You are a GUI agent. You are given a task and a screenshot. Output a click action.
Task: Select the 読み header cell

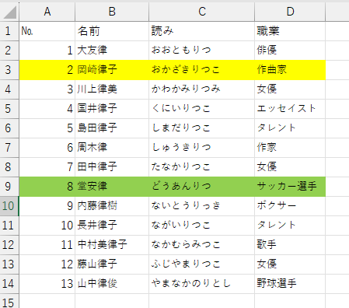[x=202, y=31]
